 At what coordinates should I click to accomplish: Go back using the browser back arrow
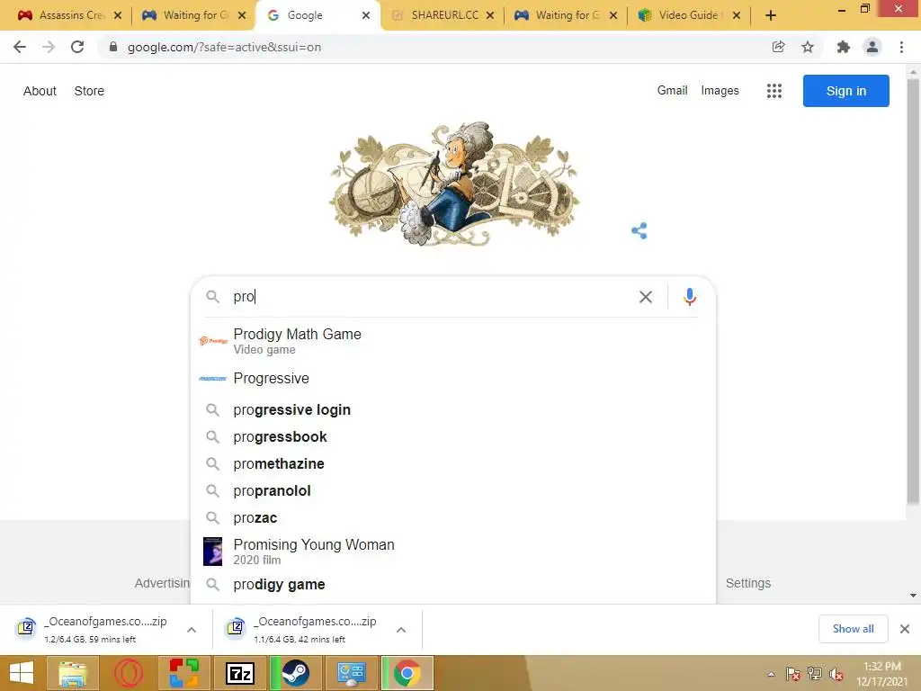click(x=20, y=47)
